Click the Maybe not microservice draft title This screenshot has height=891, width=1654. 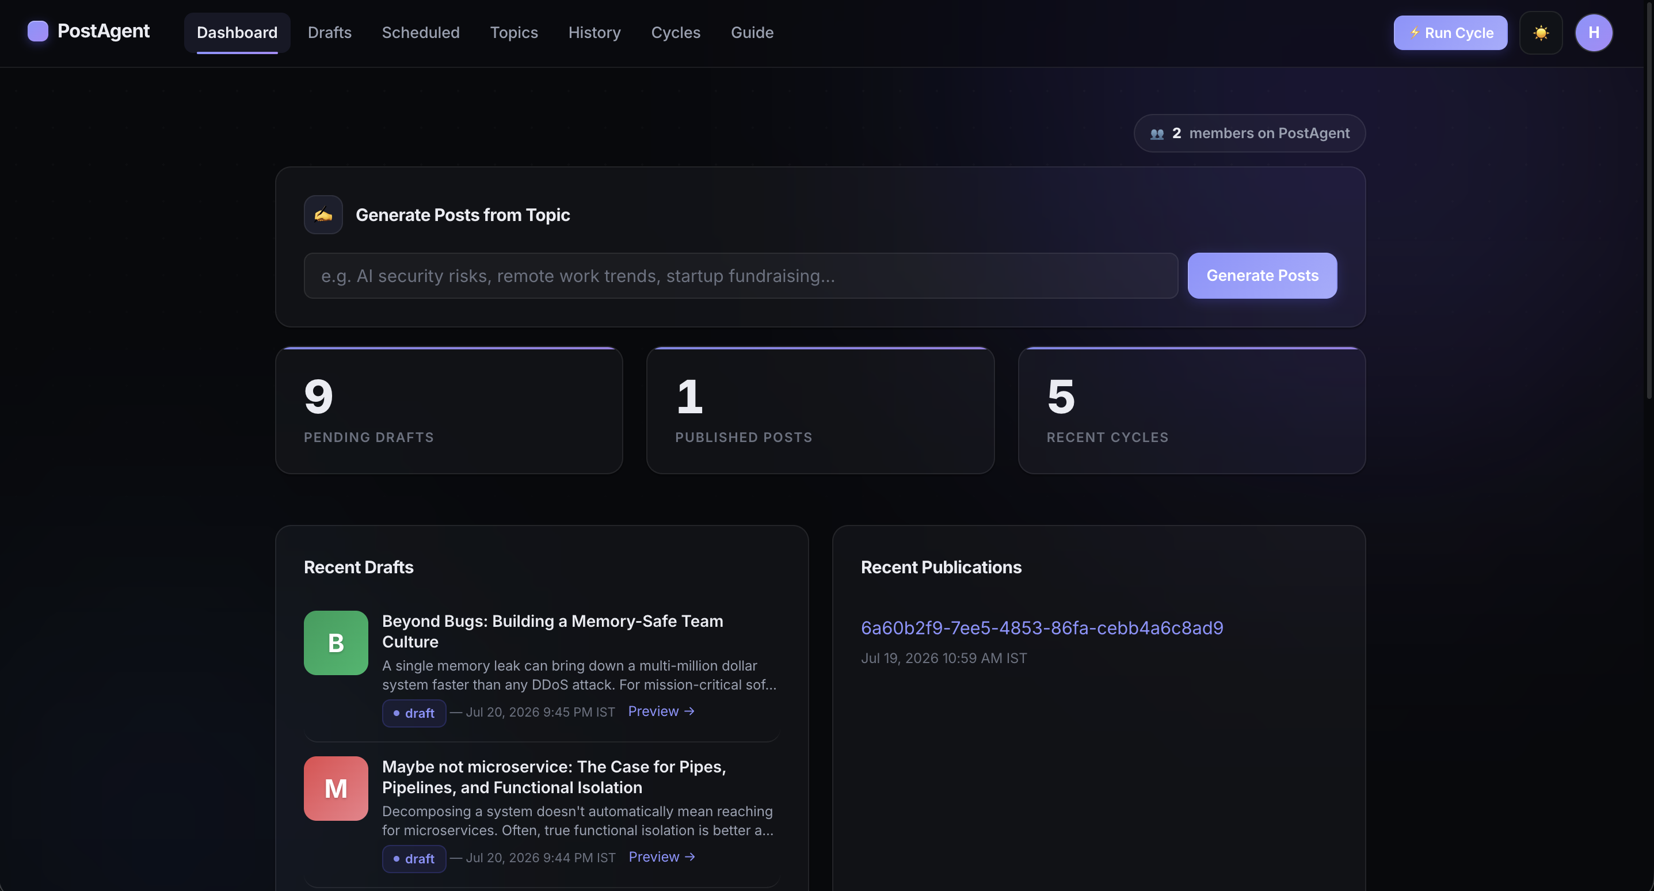[554, 777]
